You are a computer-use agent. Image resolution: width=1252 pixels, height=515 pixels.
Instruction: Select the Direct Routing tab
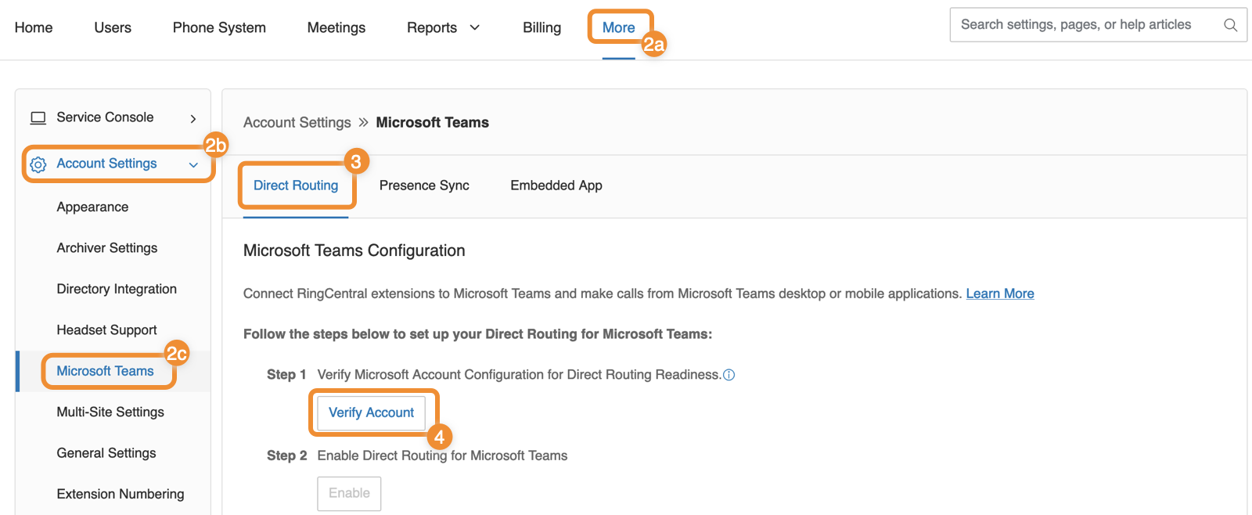pyautogui.click(x=296, y=185)
